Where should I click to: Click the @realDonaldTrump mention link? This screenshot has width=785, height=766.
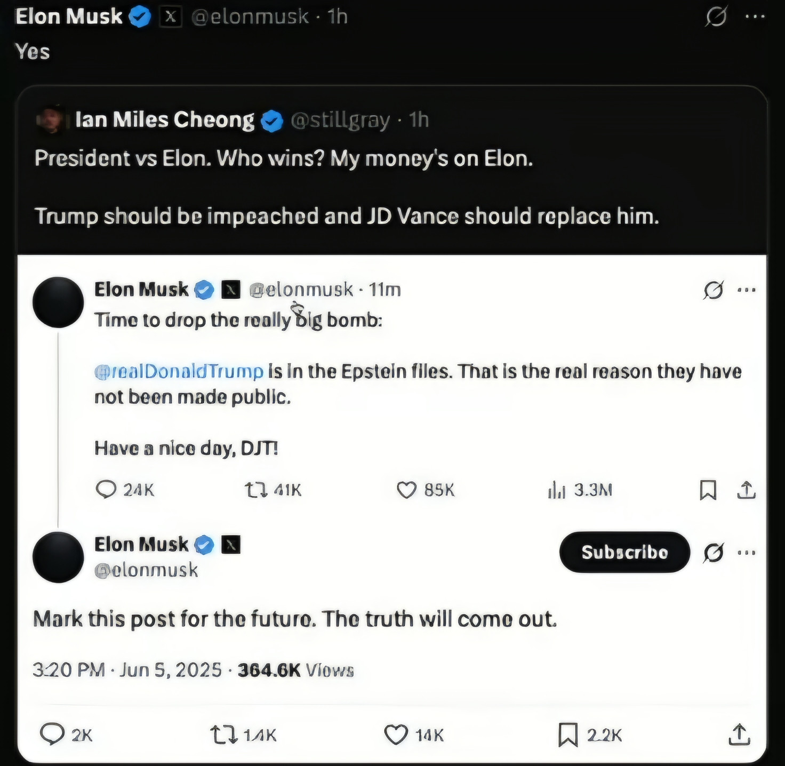tap(179, 371)
